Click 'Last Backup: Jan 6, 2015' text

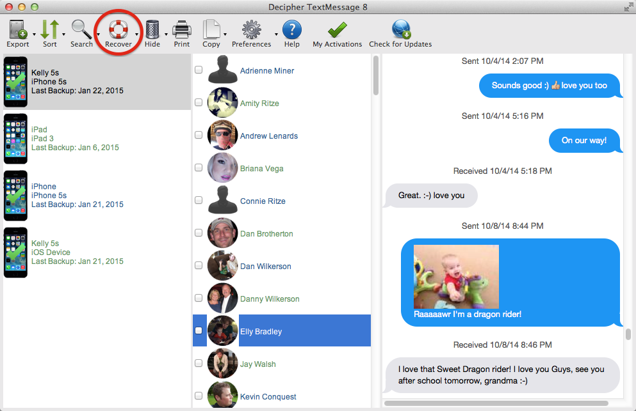[75, 148]
